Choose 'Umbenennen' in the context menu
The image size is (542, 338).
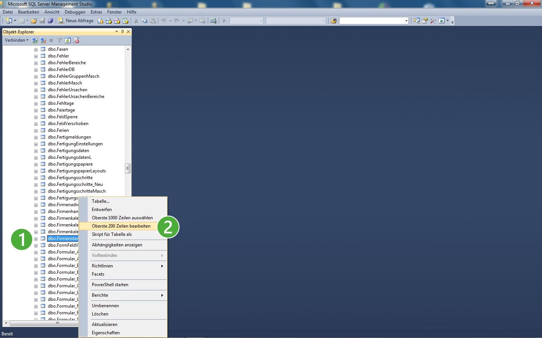(123, 306)
